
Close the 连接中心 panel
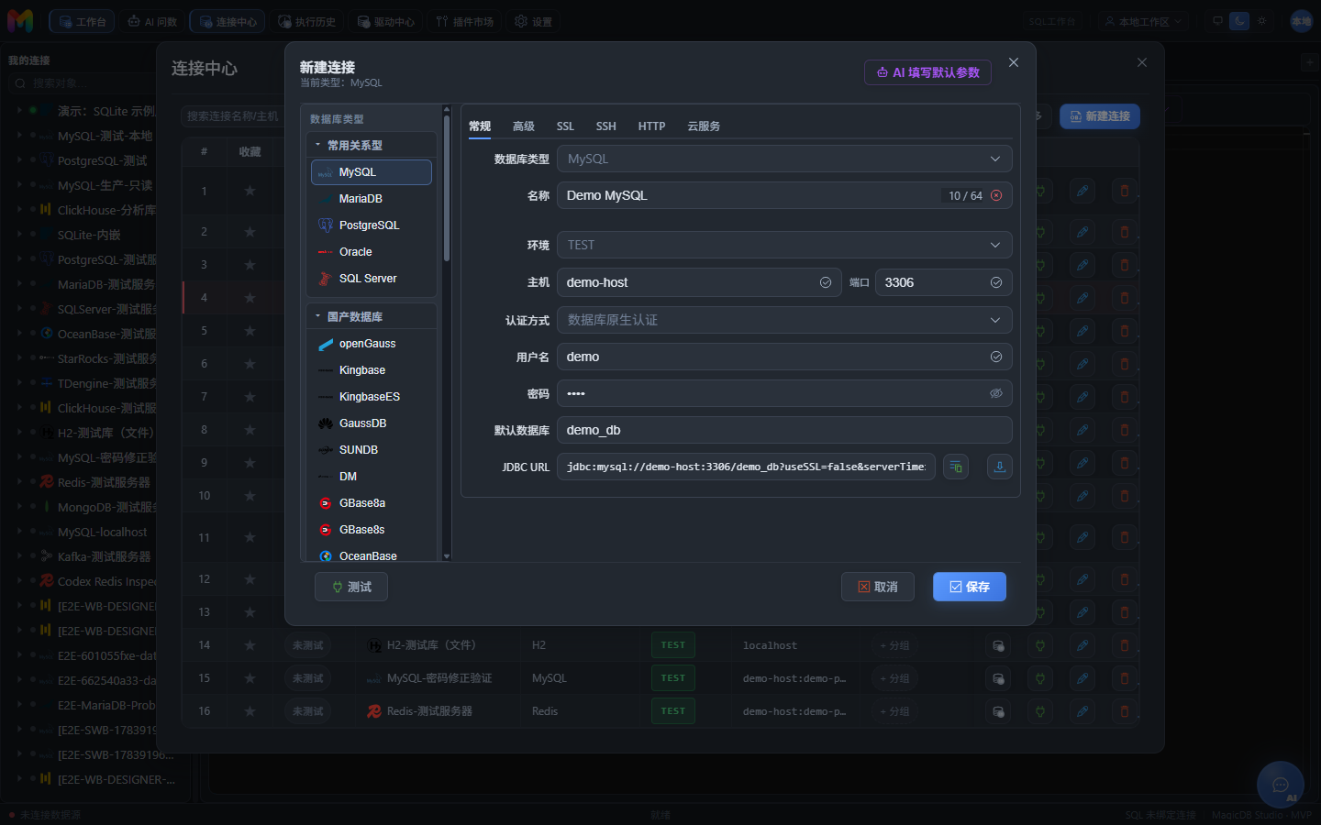tap(1142, 62)
